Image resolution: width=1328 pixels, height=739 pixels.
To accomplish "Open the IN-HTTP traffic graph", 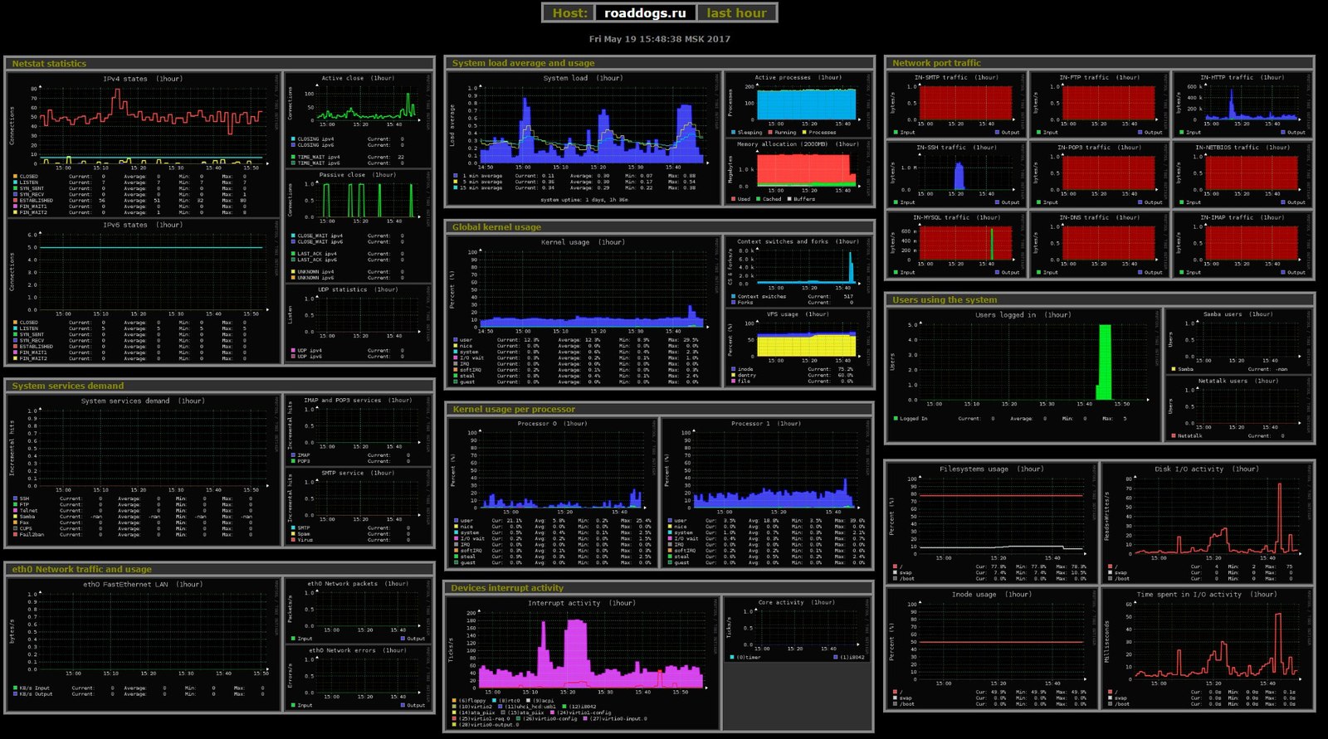I will coord(1243,105).
